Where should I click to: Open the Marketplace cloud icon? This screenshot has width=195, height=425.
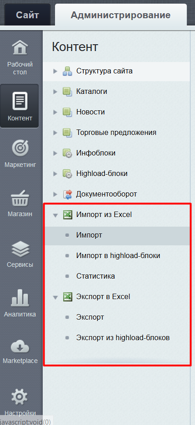pyautogui.click(x=20, y=347)
